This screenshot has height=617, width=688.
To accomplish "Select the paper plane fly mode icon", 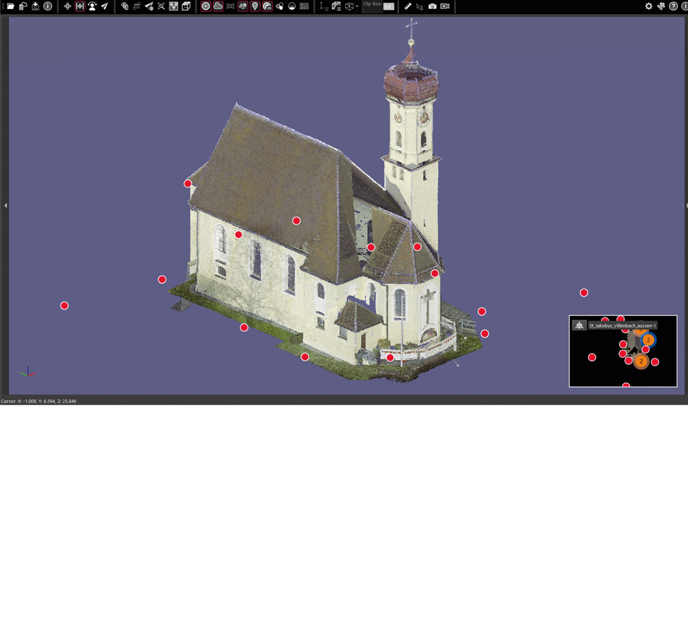I will [105, 6].
